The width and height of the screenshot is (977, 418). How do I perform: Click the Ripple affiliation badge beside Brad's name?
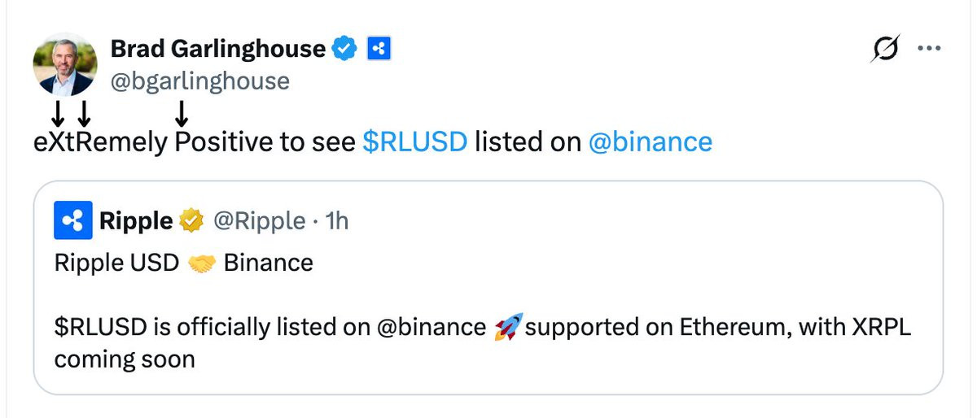(378, 50)
